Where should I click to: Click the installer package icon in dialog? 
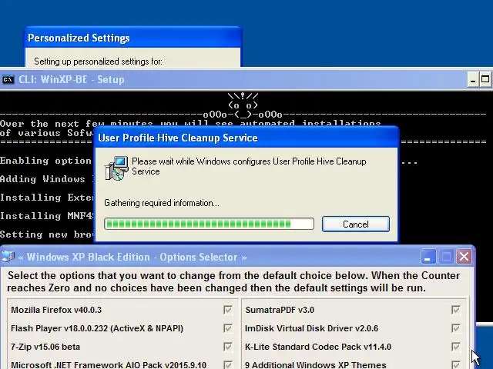tap(116, 168)
